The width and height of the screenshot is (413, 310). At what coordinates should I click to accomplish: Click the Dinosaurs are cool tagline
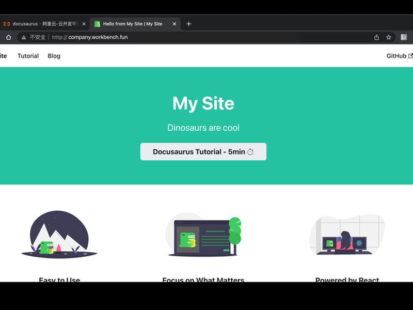point(203,128)
